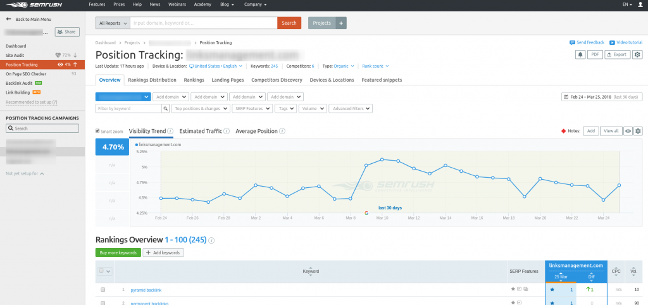Open Position Tracking settings gear near Export
The height and width of the screenshot is (305, 648).
pyautogui.click(x=637, y=54)
